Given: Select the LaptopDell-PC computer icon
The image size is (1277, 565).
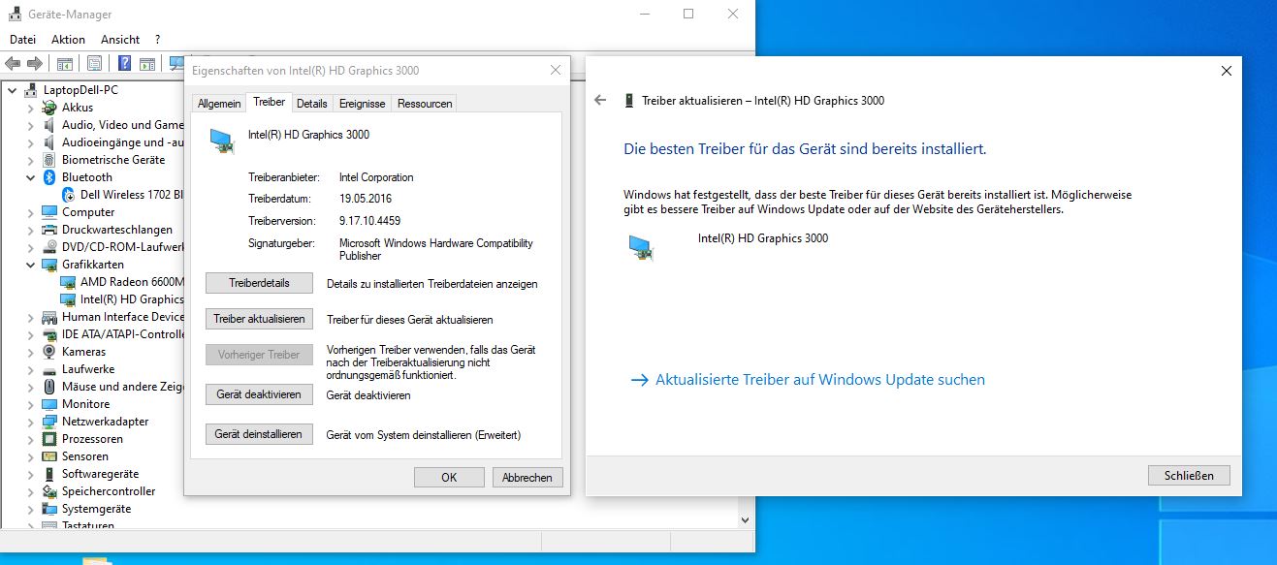Looking at the screenshot, I should coord(32,90).
